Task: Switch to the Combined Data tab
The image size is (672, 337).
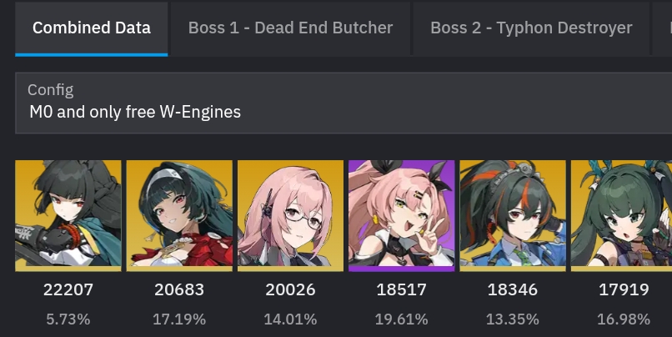Action: (x=91, y=28)
